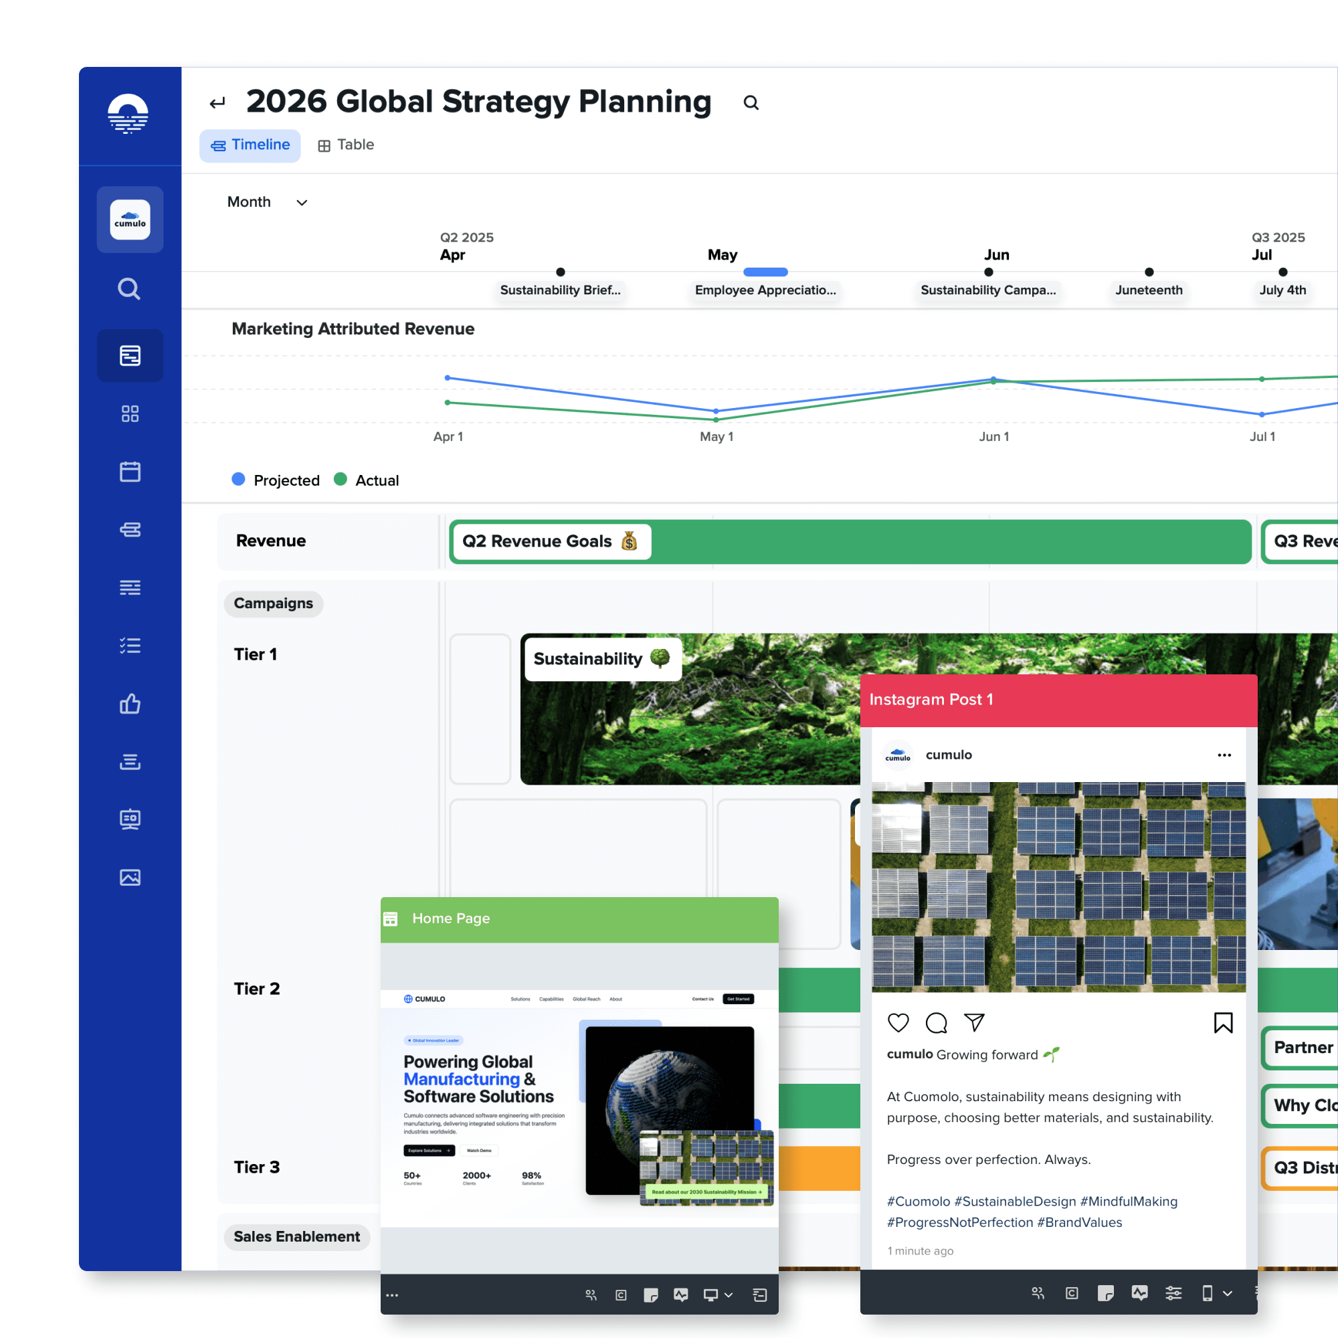The image size is (1338, 1338).
Task: Click the comment bubble on the Instagram post
Action: pos(937,1023)
